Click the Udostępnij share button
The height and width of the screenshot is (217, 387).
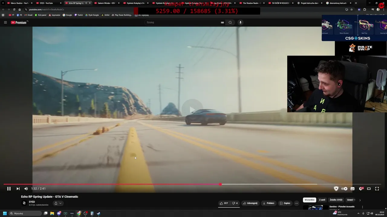click(250, 203)
